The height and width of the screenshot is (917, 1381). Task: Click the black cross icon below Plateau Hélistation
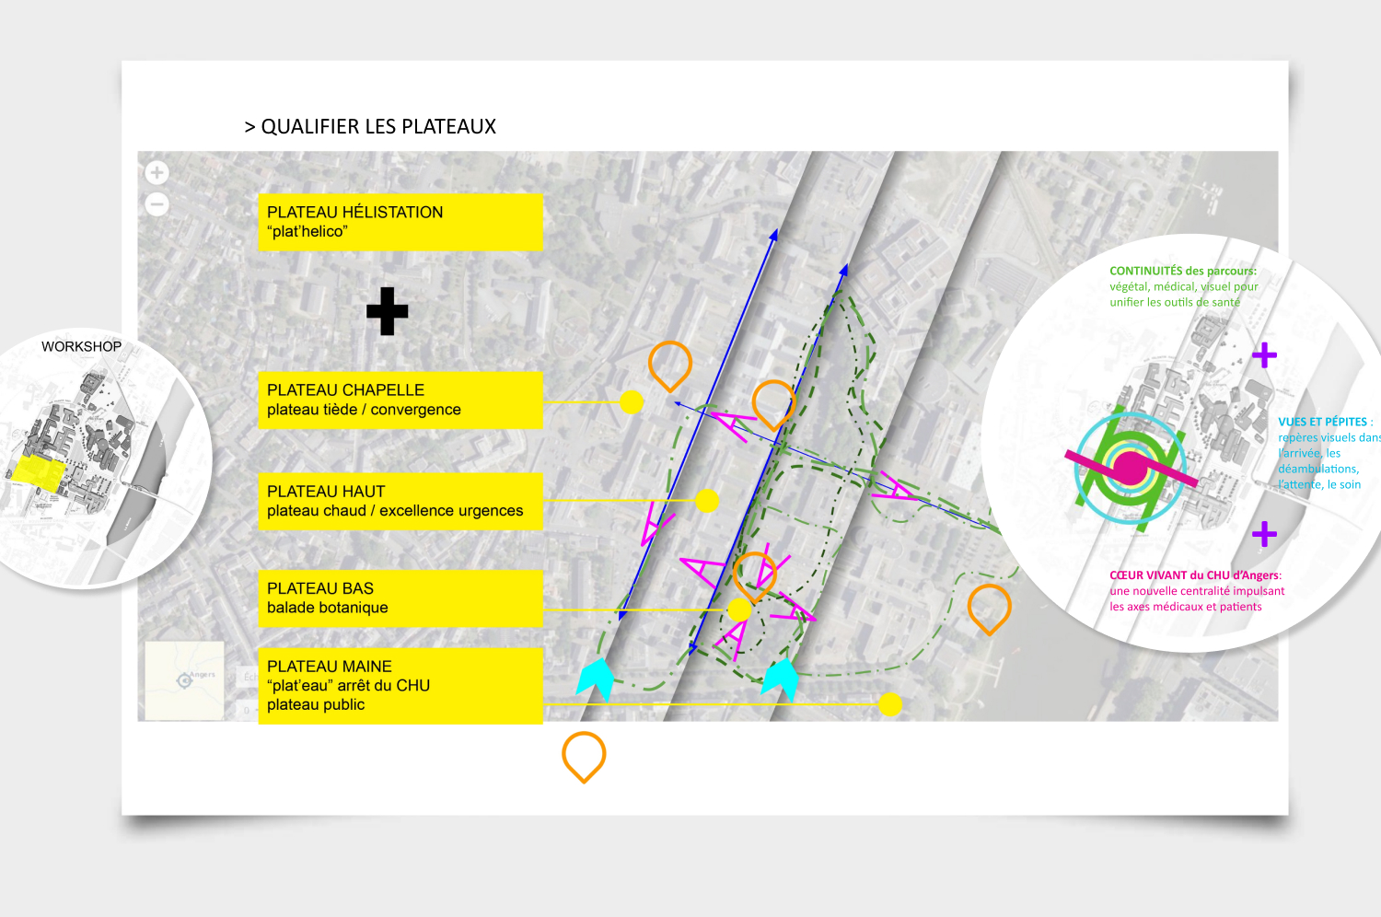388,311
